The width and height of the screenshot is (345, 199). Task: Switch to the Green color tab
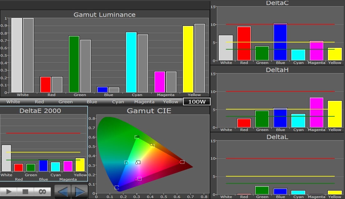click(66, 102)
